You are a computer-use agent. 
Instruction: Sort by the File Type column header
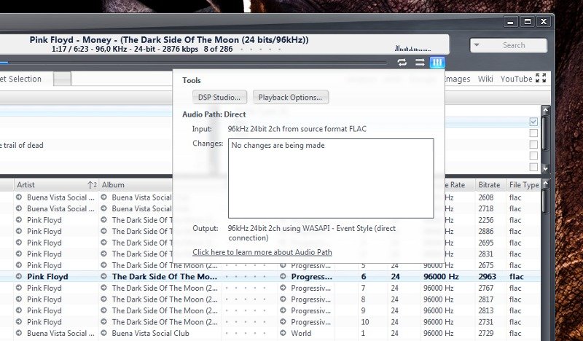[x=524, y=184]
